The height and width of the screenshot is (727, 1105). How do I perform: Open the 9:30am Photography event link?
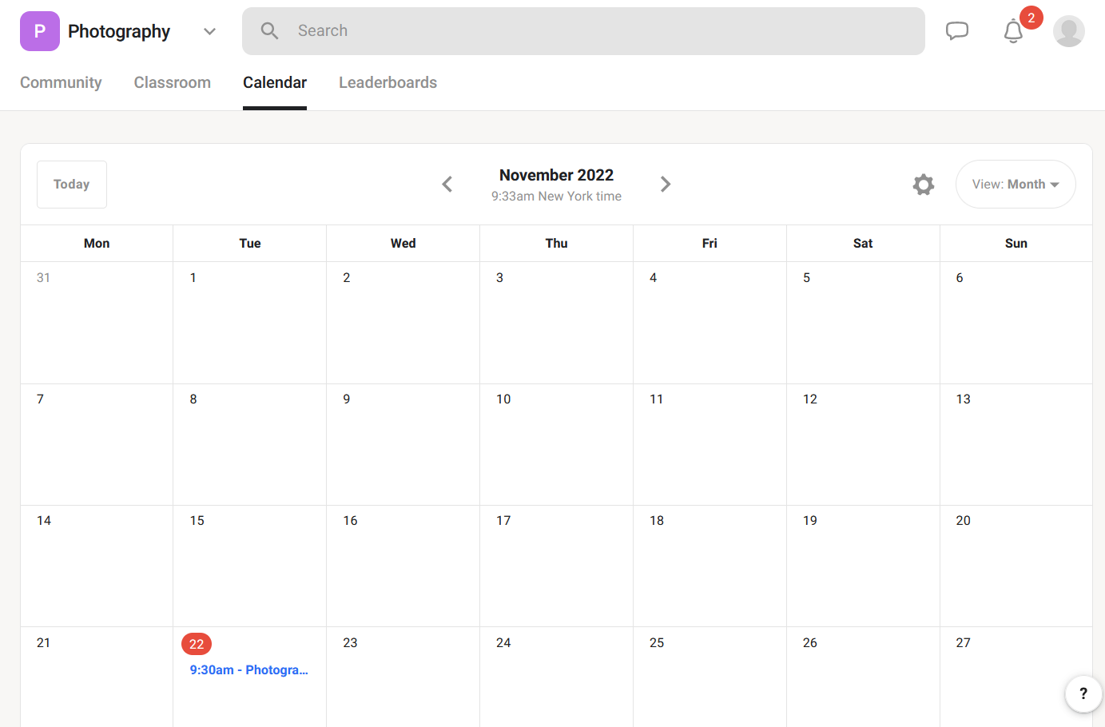248,669
